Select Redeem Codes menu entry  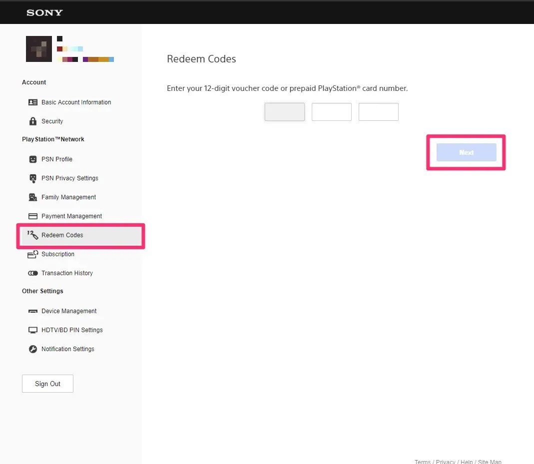[x=81, y=235]
